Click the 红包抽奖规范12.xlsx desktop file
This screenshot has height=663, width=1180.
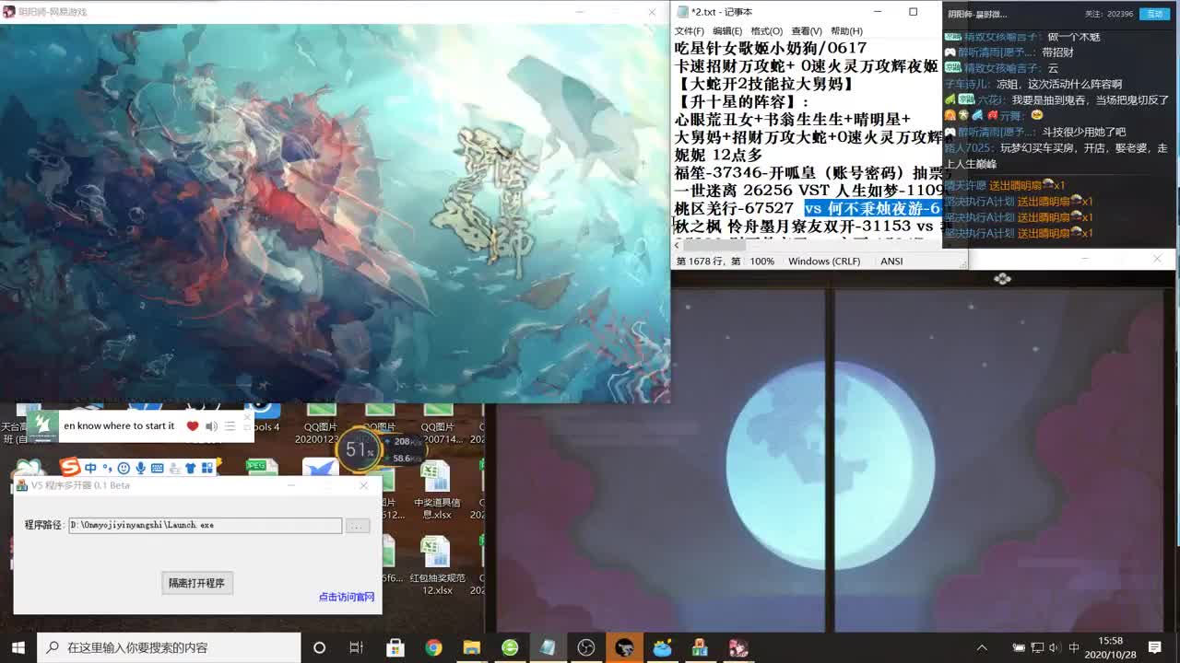click(x=435, y=565)
